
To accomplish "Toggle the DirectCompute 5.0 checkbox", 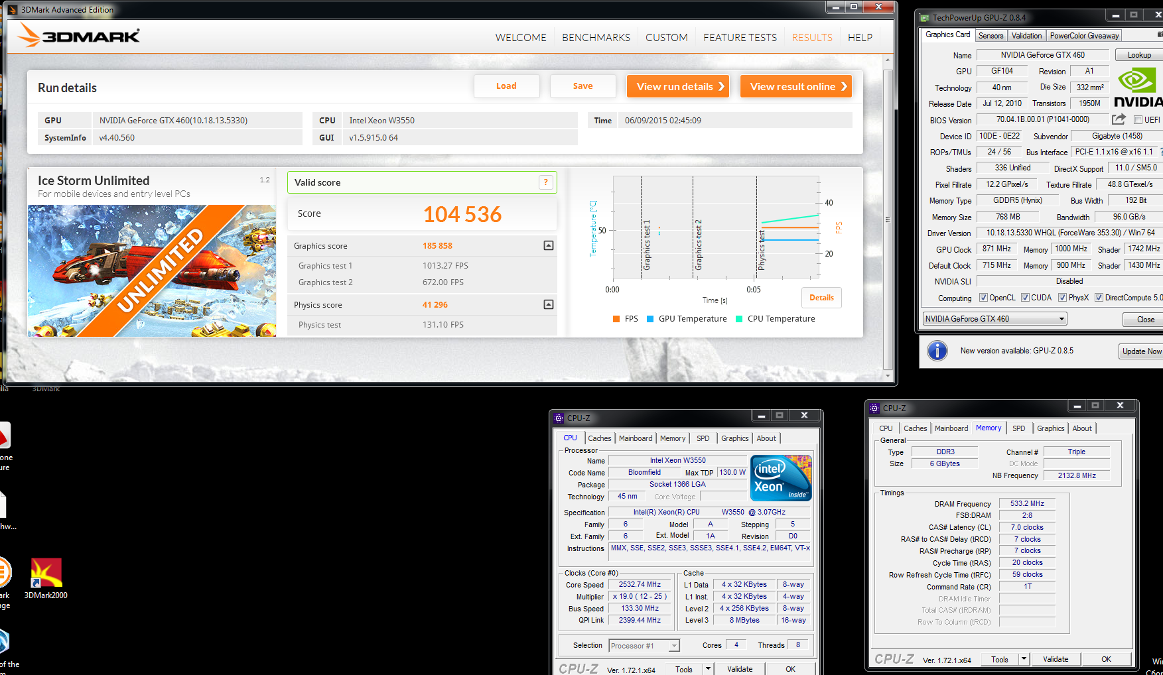I will pos(1099,298).
